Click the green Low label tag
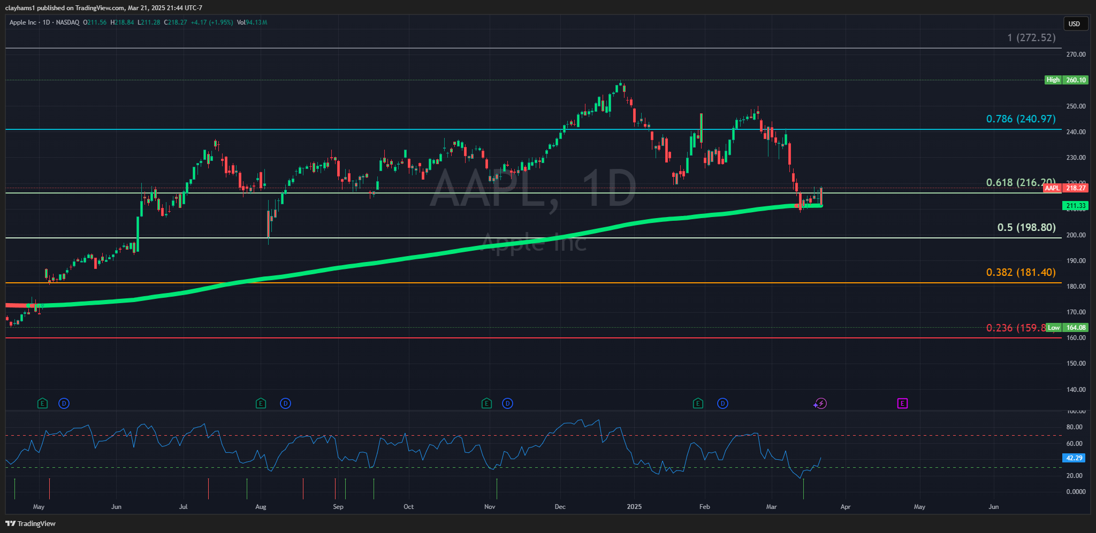 [x=1054, y=327]
